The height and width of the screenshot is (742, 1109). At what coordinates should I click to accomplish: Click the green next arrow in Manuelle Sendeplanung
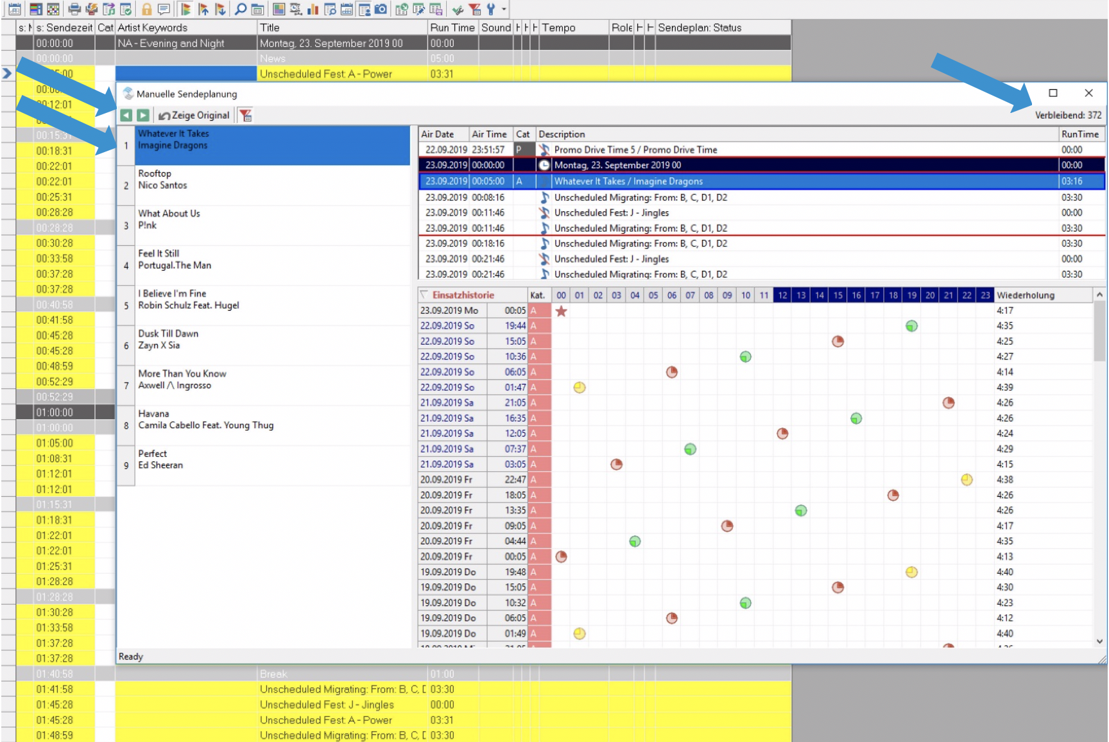point(143,116)
